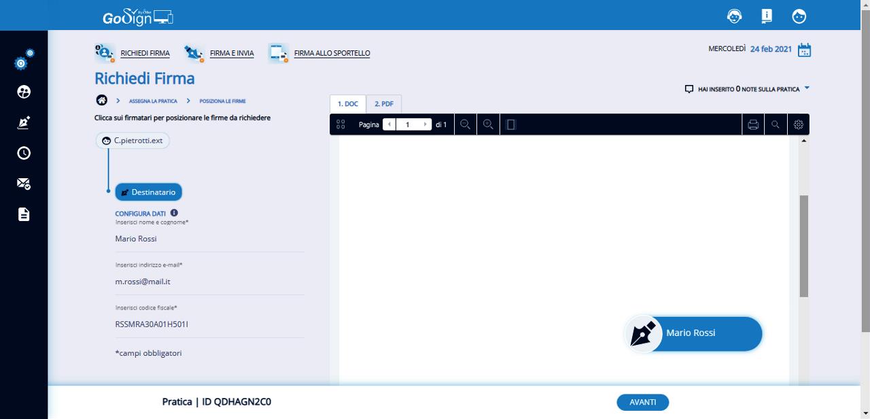The width and height of the screenshot is (870, 419).
Task: Click the zoom out magnifier in viewer toolbar
Action: pos(466,124)
